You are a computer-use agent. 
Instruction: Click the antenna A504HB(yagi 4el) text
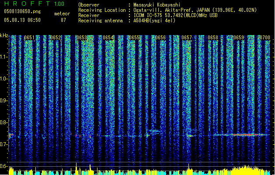pos(154,21)
